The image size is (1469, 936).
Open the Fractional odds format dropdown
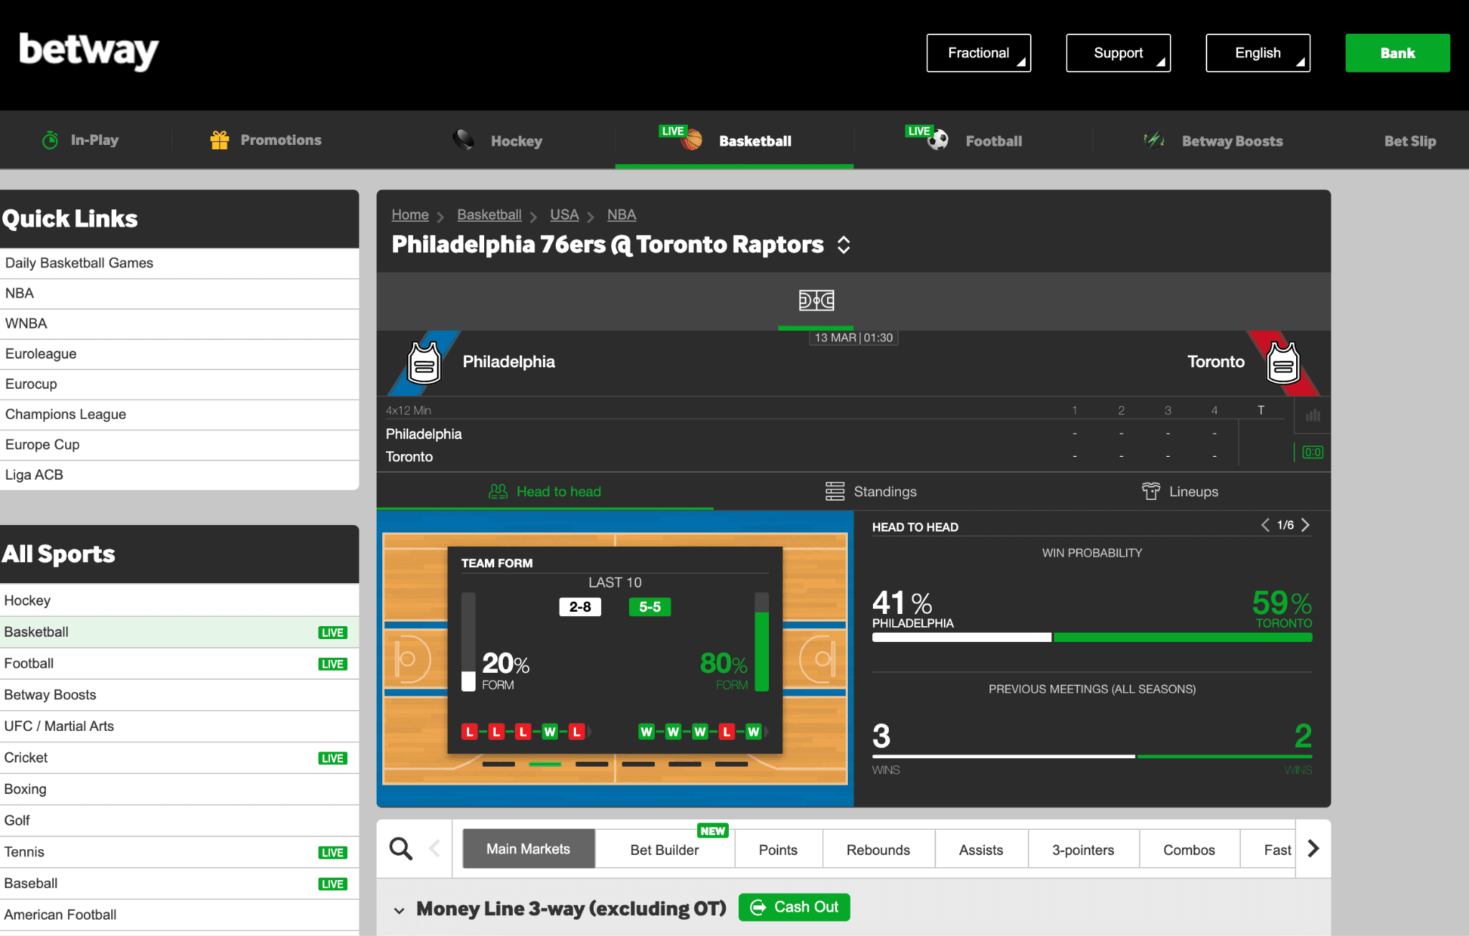[978, 52]
